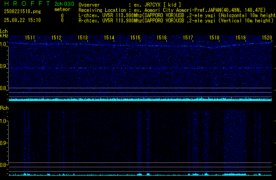Click the HROFFT program title
Screen dimensions: 276x180
click(x=27, y=4)
